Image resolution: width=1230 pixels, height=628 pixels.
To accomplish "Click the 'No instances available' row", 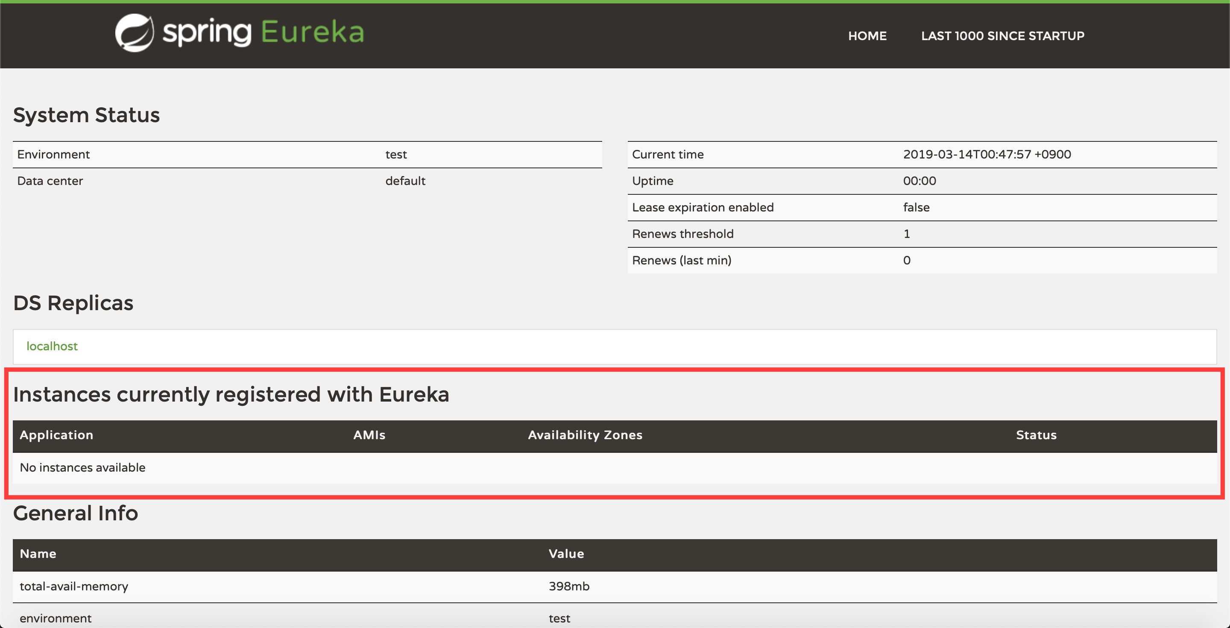I will coord(615,467).
